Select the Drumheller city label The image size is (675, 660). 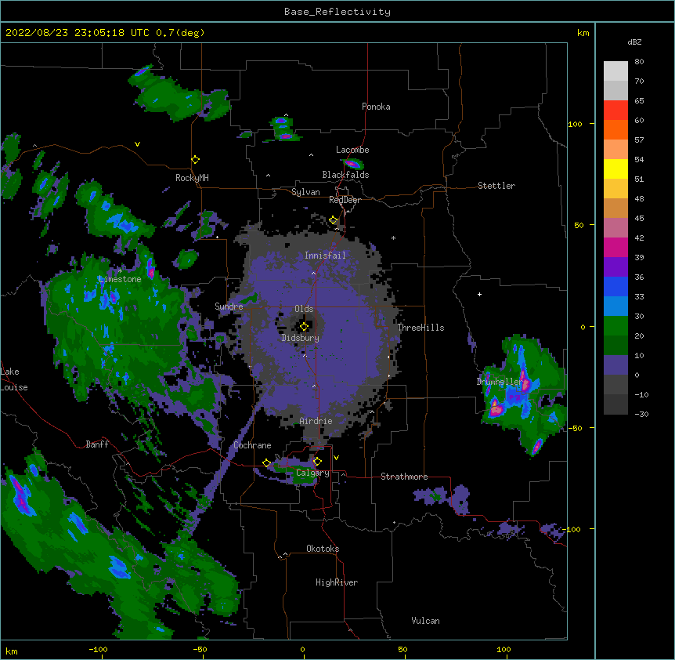pos(500,382)
